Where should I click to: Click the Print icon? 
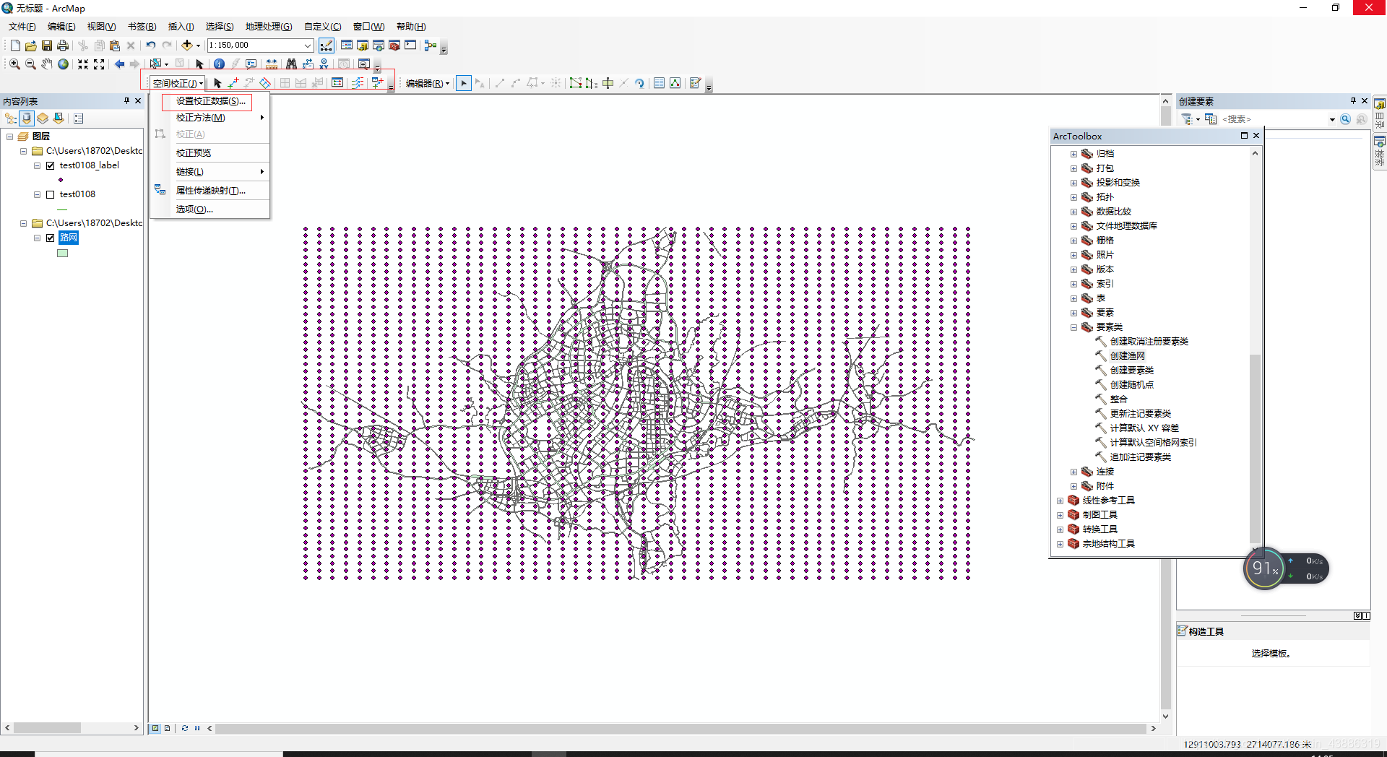click(x=63, y=46)
